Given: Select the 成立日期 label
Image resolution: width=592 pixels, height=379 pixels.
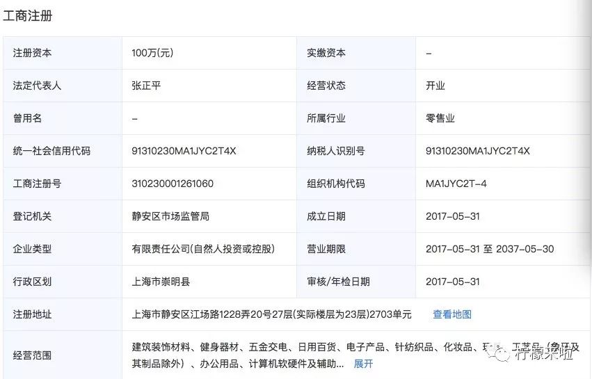Looking at the screenshot, I should click(x=326, y=216).
